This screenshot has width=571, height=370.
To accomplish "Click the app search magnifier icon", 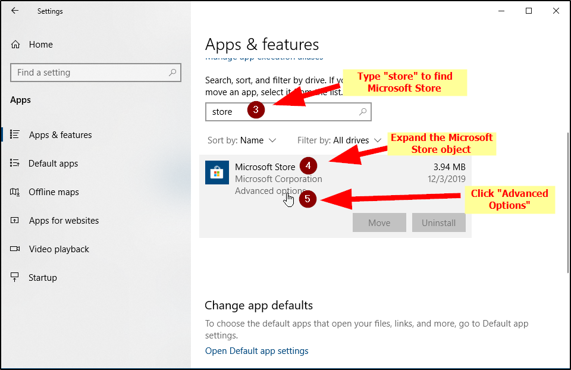I will 363,112.
